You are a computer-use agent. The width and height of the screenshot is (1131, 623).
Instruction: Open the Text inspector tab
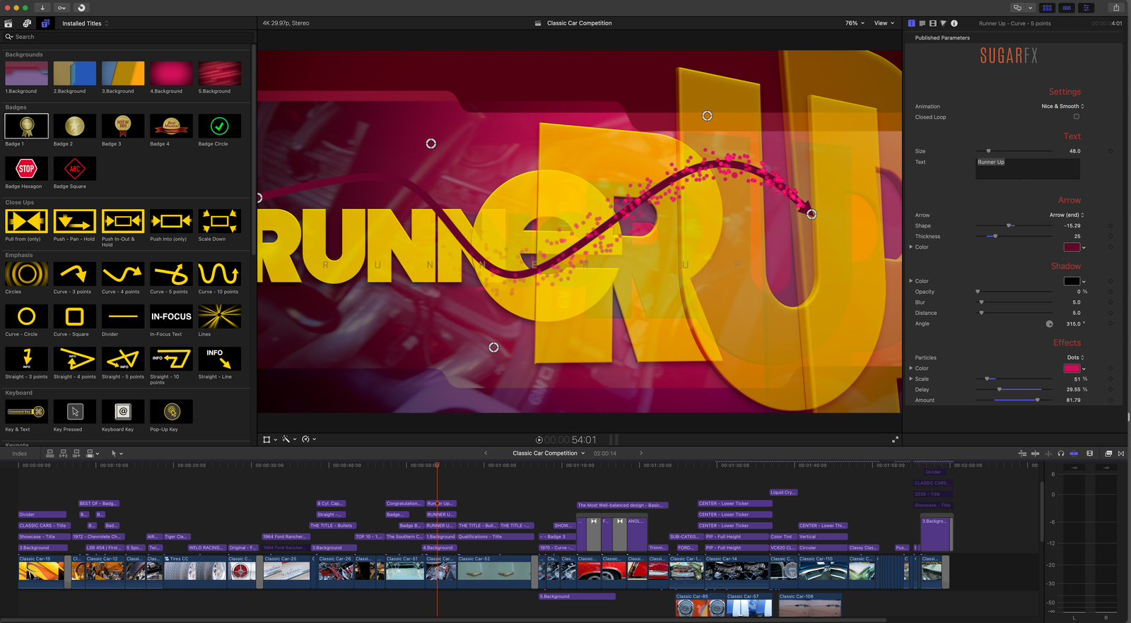[922, 23]
